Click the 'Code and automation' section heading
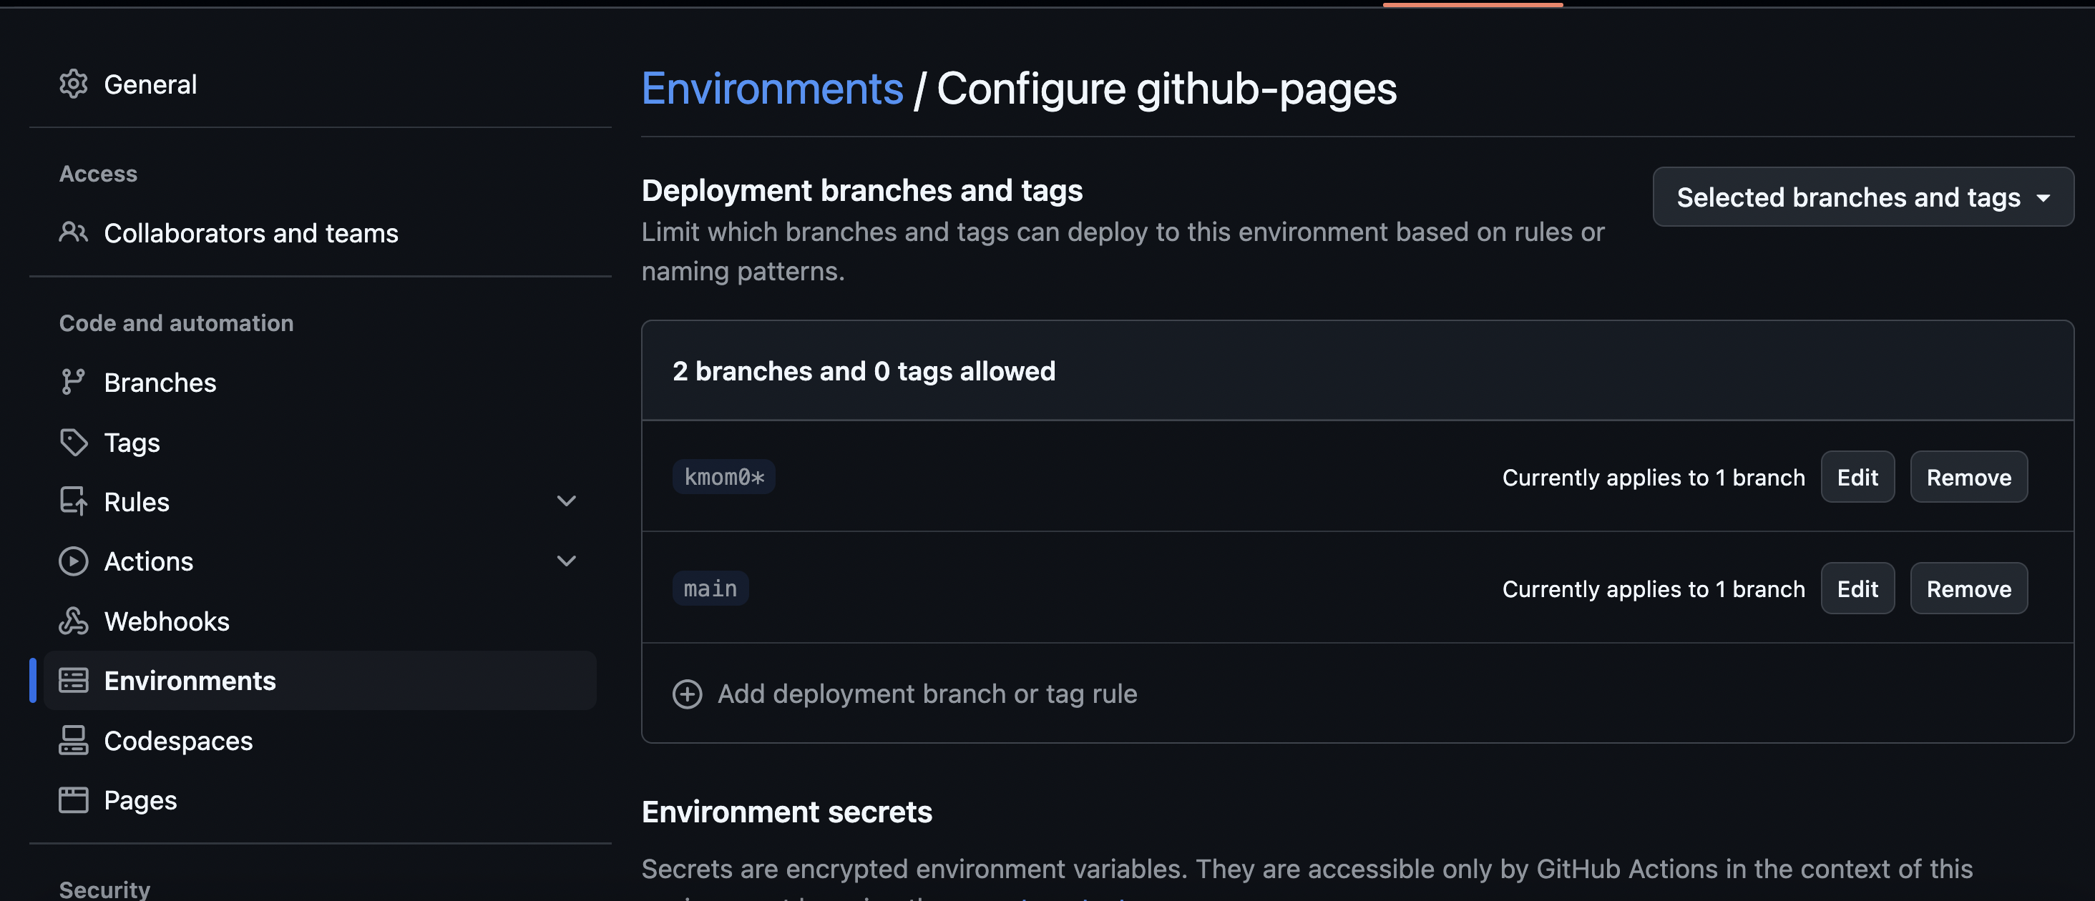 177,323
